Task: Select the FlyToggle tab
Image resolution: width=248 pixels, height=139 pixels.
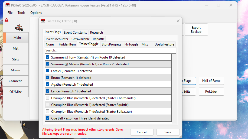Action: pos(131,44)
